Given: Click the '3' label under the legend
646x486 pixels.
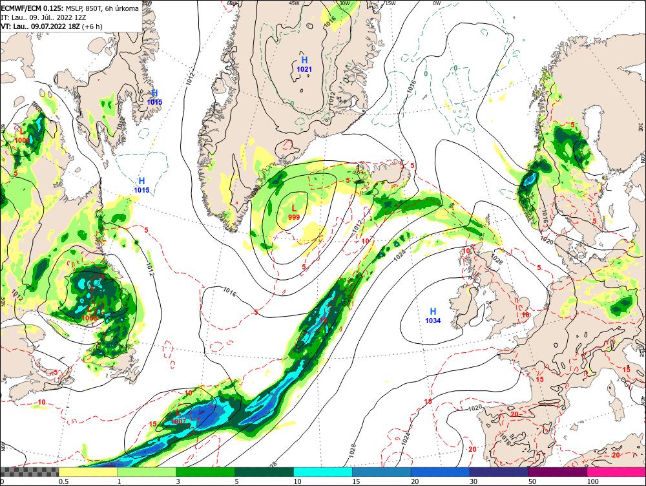Looking at the screenshot, I should (178, 481).
